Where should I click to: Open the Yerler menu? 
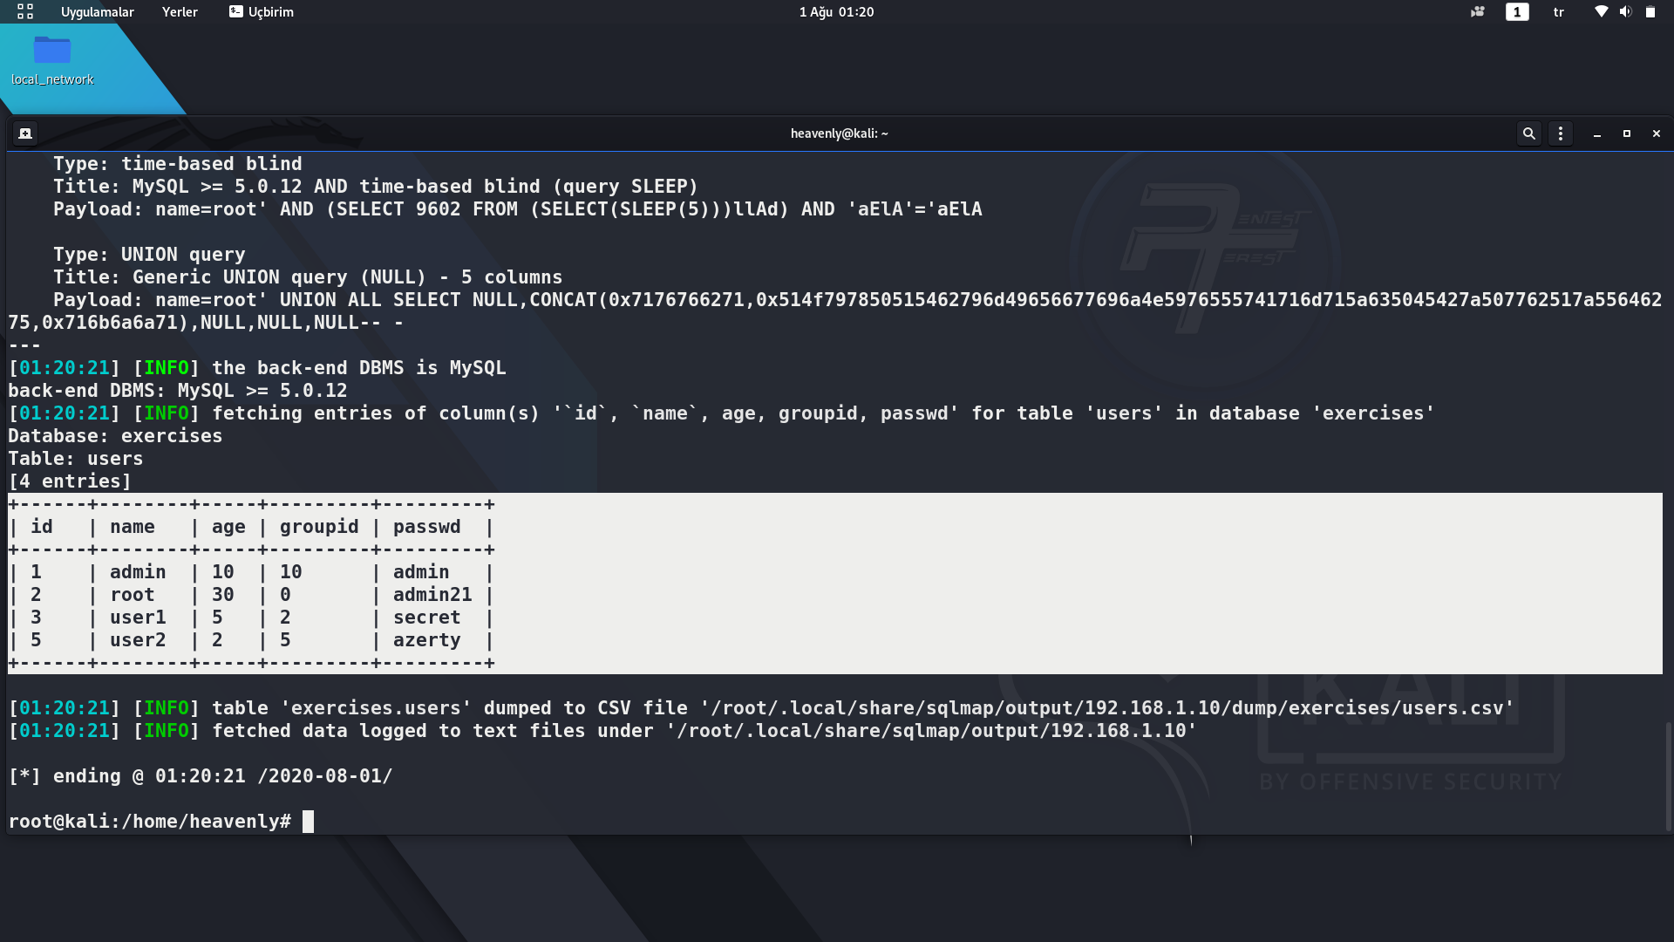179,12
